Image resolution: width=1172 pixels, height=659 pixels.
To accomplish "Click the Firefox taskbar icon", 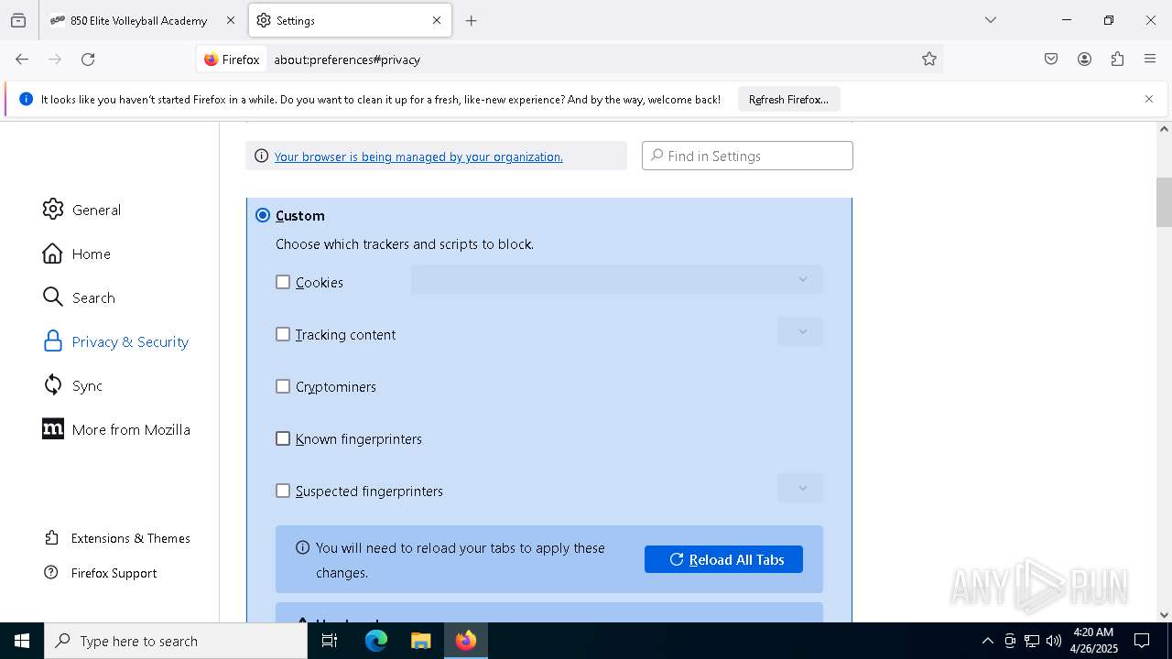I will click(x=466, y=641).
